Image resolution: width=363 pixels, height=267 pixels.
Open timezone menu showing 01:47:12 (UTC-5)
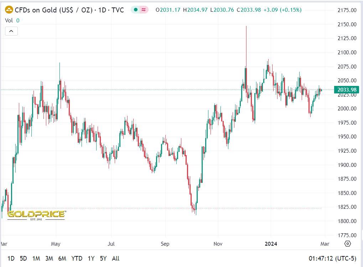[x=332, y=258]
